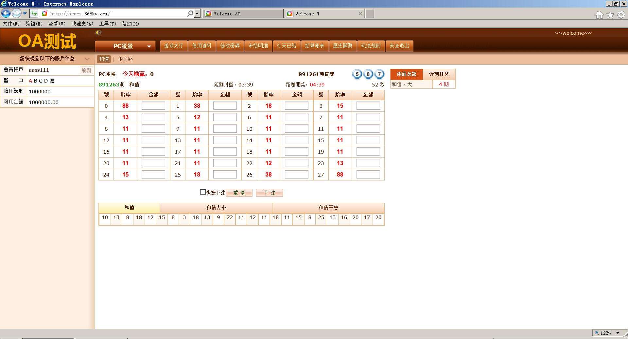This screenshot has width=628, height=339.
Task: Select the 和值 sub-tab
Action: pos(104,59)
